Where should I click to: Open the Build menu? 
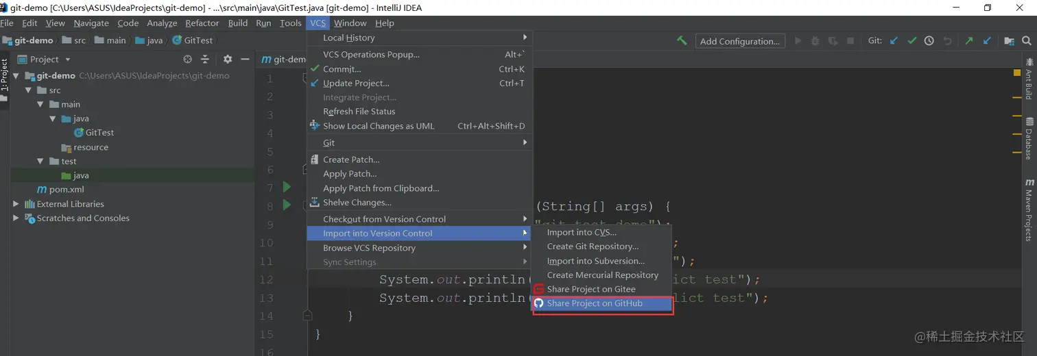click(238, 23)
